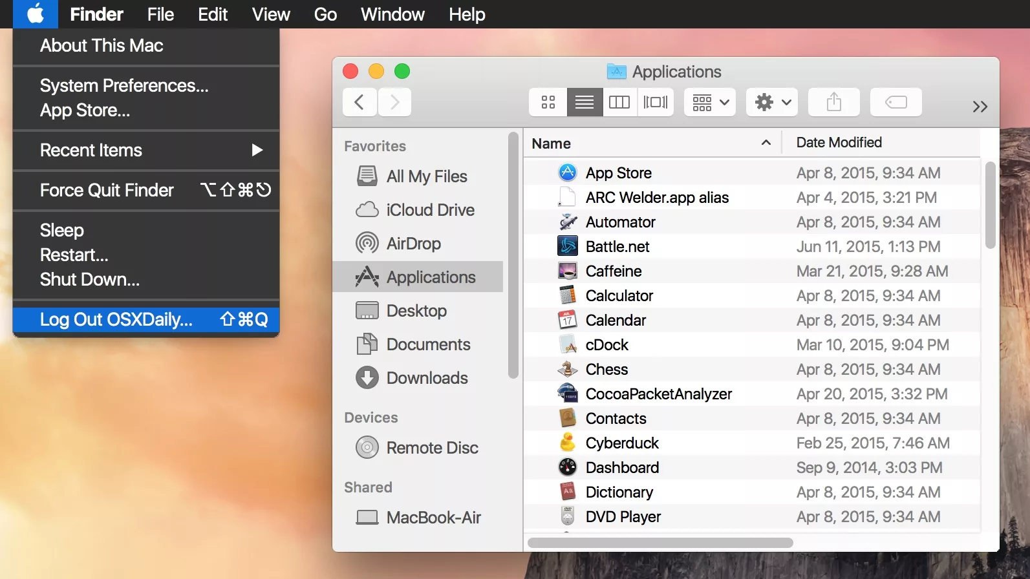Select the Battle.net app icon

tap(567, 246)
